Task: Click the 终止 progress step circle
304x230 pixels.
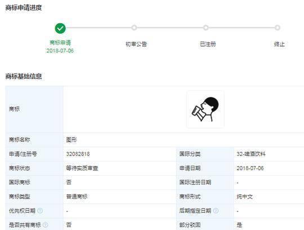Action: point(278,28)
